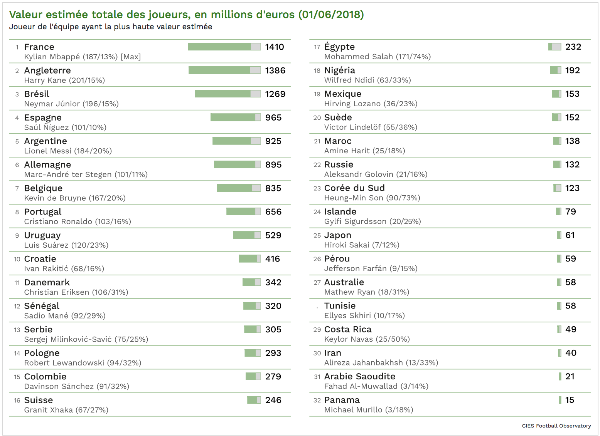Click the Corée du Sud label
The image size is (600, 436).
pyautogui.click(x=354, y=188)
